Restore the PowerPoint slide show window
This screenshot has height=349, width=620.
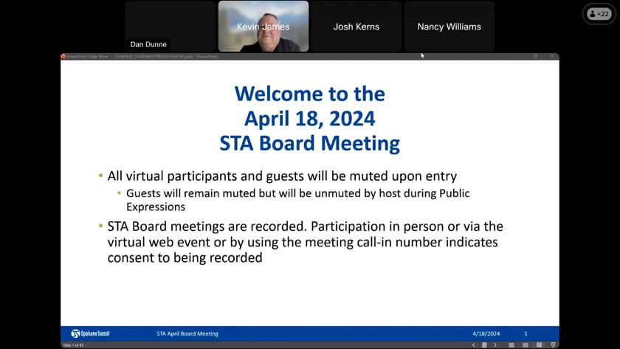pyautogui.click(x=535, y=57)
